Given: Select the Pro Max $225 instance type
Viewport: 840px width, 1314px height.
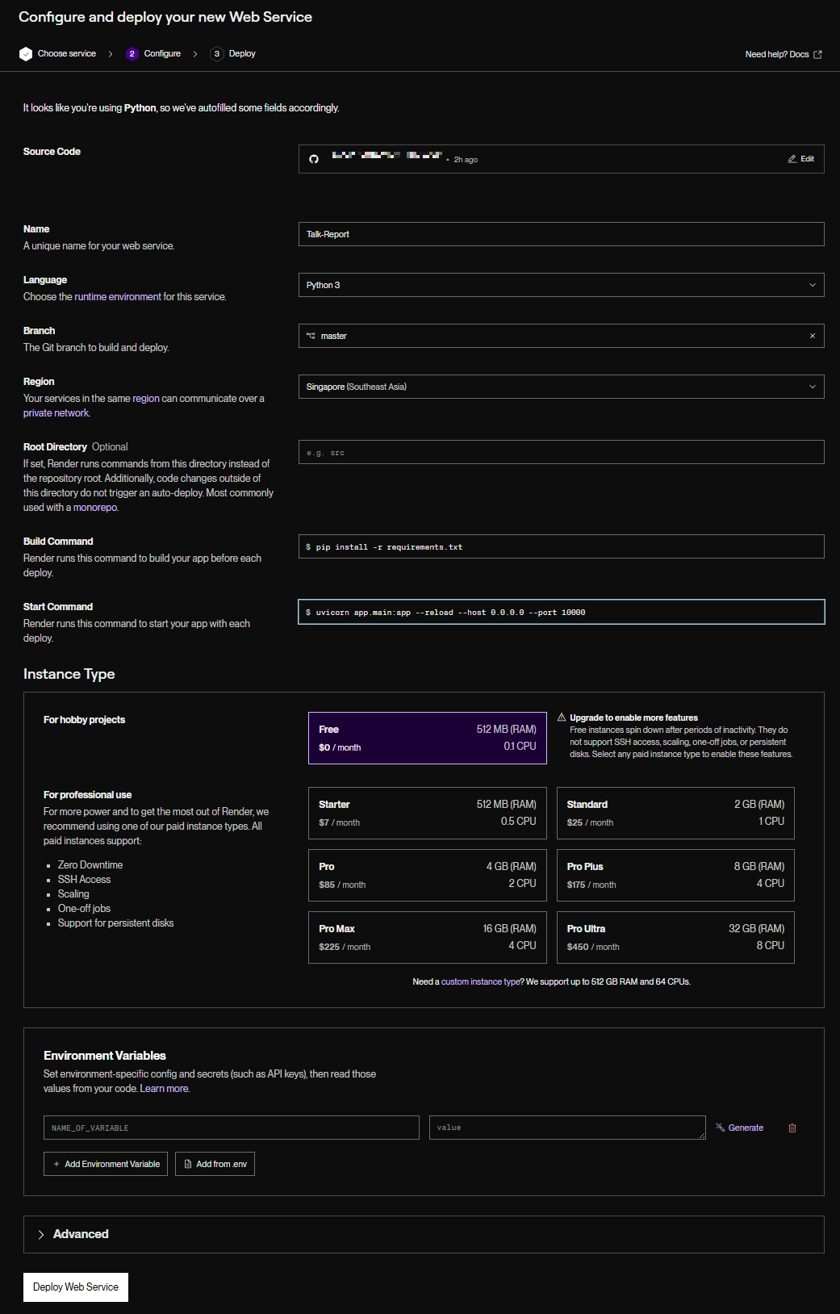Looking at the screenshot, I should pos(428,937).
